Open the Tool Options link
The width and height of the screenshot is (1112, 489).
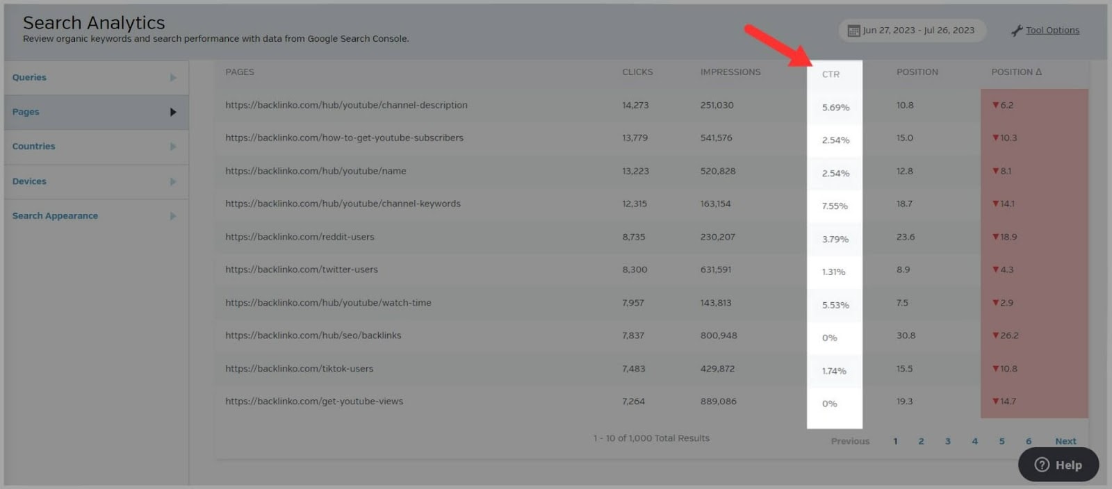click(1052, 31)
